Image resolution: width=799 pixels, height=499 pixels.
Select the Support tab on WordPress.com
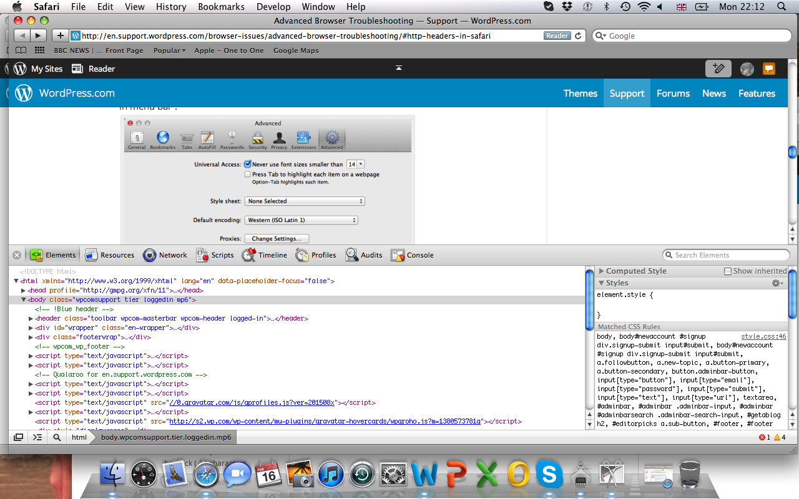click(627, 94)
